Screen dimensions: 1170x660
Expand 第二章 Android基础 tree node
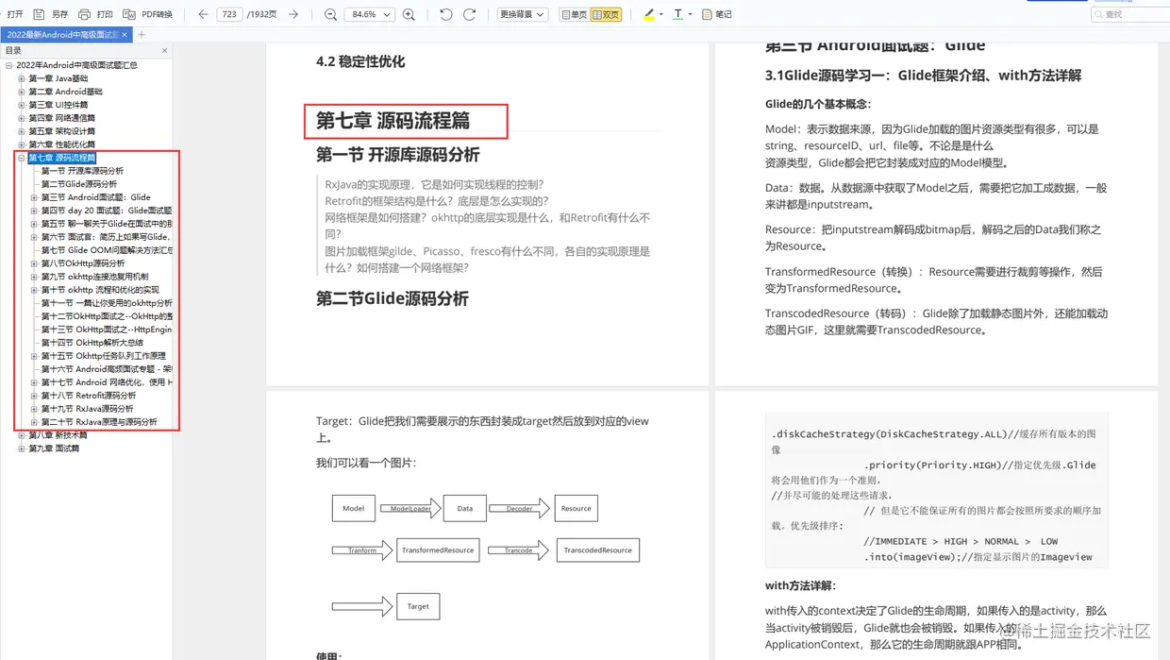pos(21,92)
